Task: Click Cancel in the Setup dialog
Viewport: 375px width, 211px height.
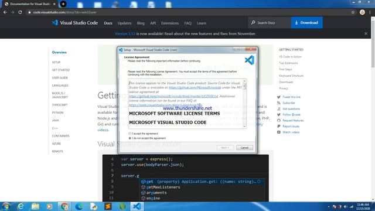Action: point(244,148)
